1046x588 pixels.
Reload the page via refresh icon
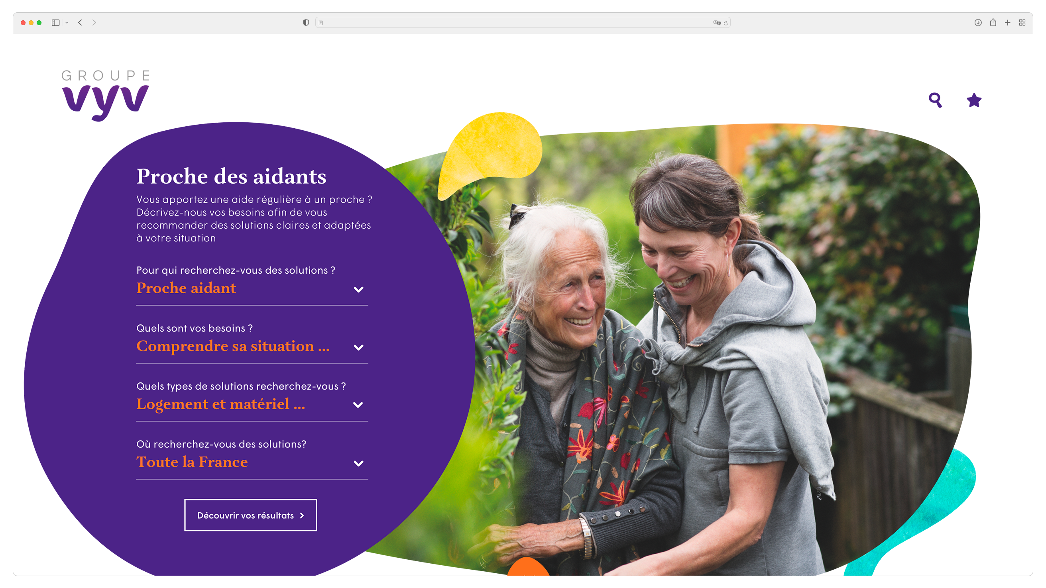coord(726,23)
